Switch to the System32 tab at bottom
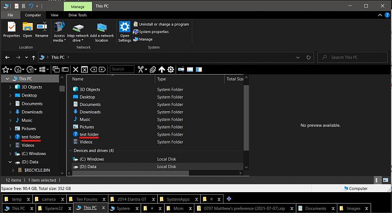Image resolution: width=392 pixels, height=213 pixels. pos(53,208)
